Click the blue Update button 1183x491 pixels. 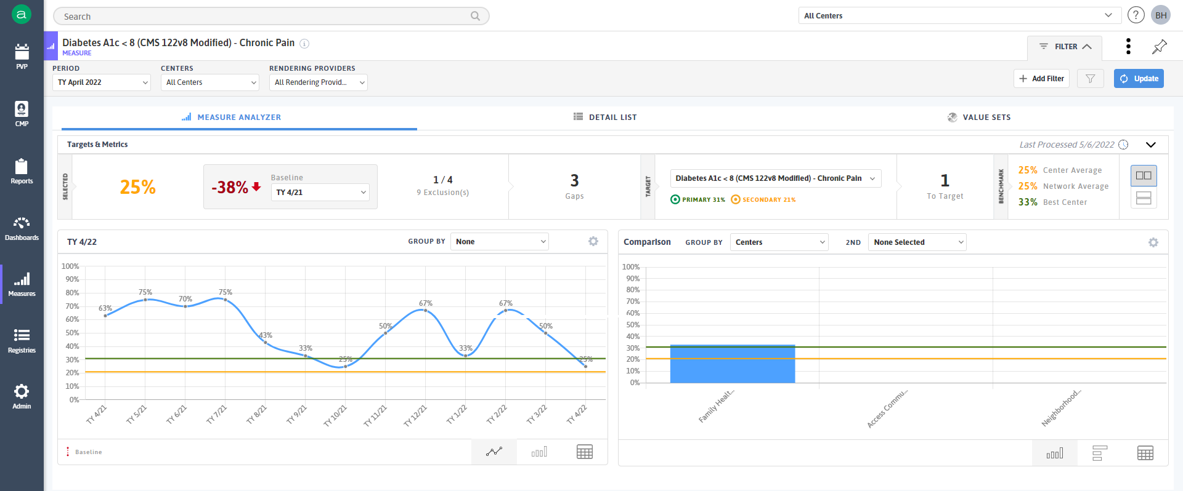pyautogui.click(x=1139, y=78)
